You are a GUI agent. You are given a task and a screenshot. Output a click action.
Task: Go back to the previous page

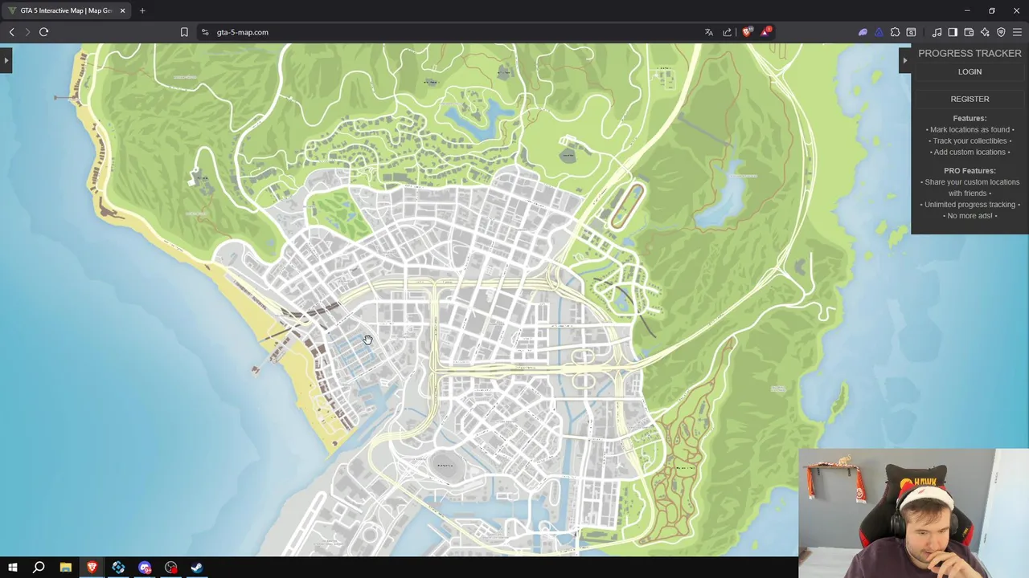point(12,32)
